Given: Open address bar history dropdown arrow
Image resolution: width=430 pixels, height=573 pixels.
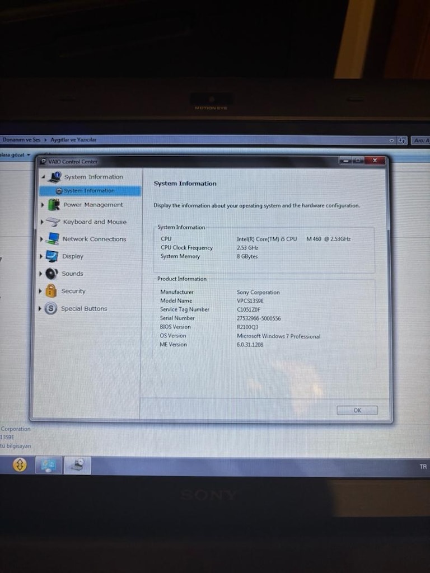Looking at the screenshot, I should (x=391, y=140).
